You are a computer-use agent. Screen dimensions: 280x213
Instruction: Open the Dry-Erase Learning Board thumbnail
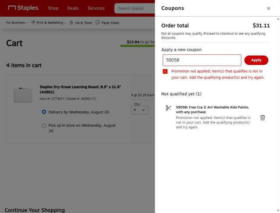(x=23, y=95)
